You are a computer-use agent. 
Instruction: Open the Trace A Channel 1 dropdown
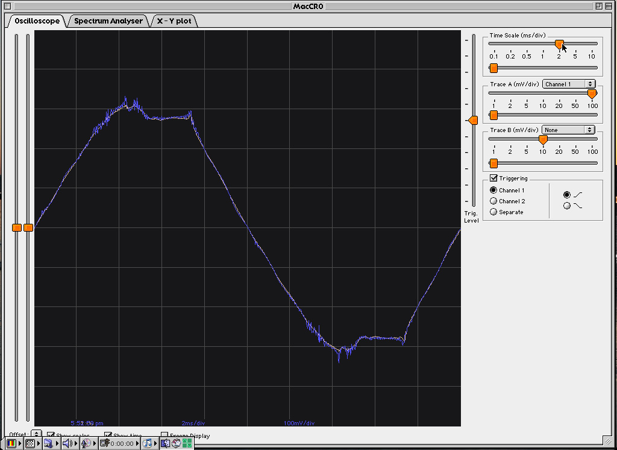point(568,84)
